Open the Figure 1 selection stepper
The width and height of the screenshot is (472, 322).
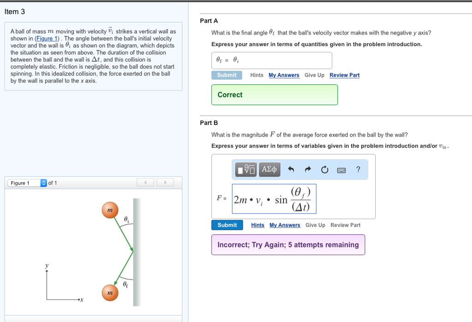point(43,183)
